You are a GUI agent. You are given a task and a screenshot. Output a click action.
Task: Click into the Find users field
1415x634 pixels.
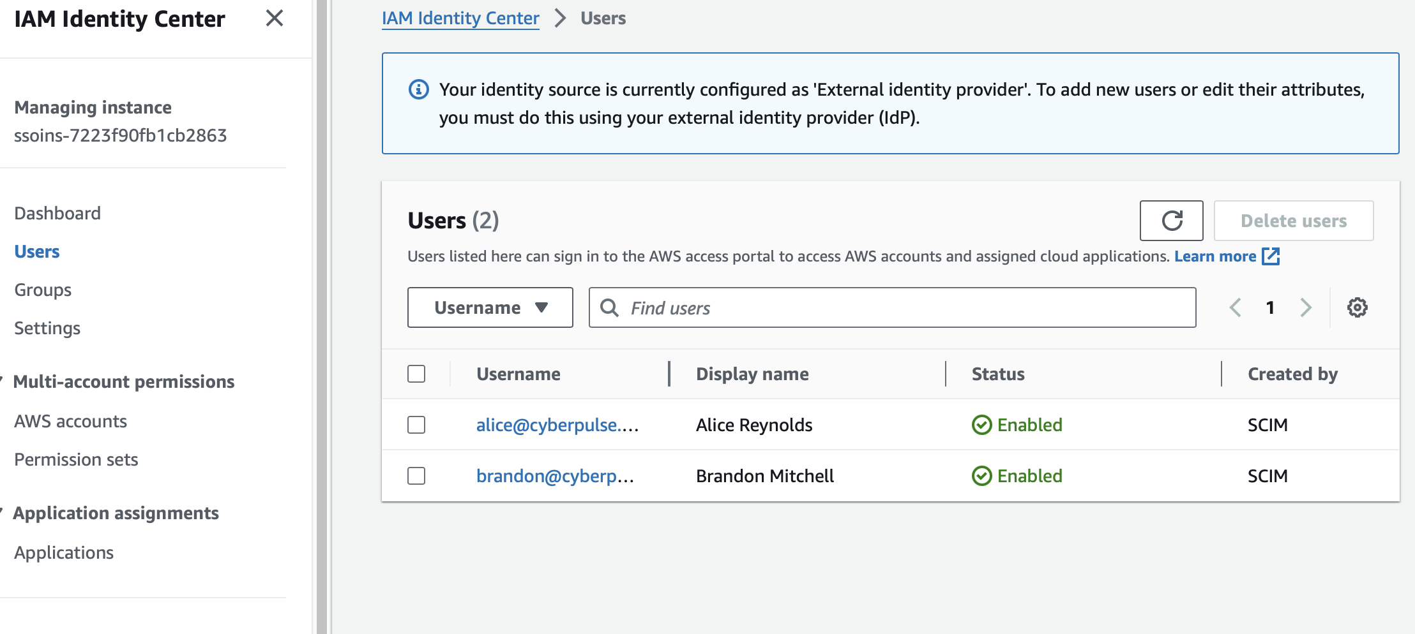coord(766,307)
